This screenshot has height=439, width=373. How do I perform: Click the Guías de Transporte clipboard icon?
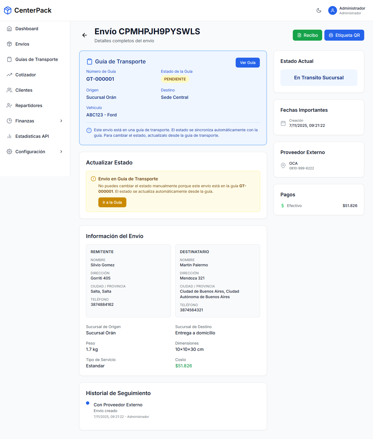click(9, 60)
